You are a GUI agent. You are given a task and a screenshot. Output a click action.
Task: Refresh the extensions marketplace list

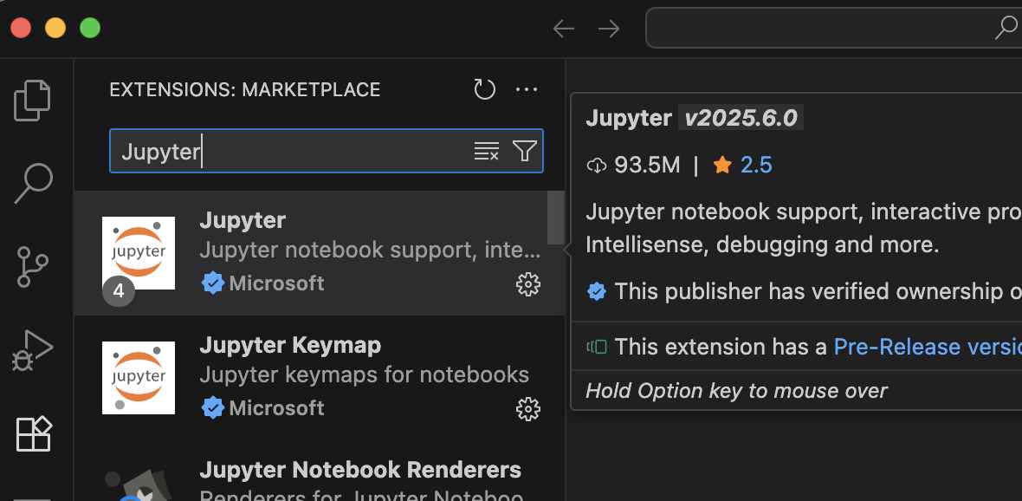[x=484, y=89]
